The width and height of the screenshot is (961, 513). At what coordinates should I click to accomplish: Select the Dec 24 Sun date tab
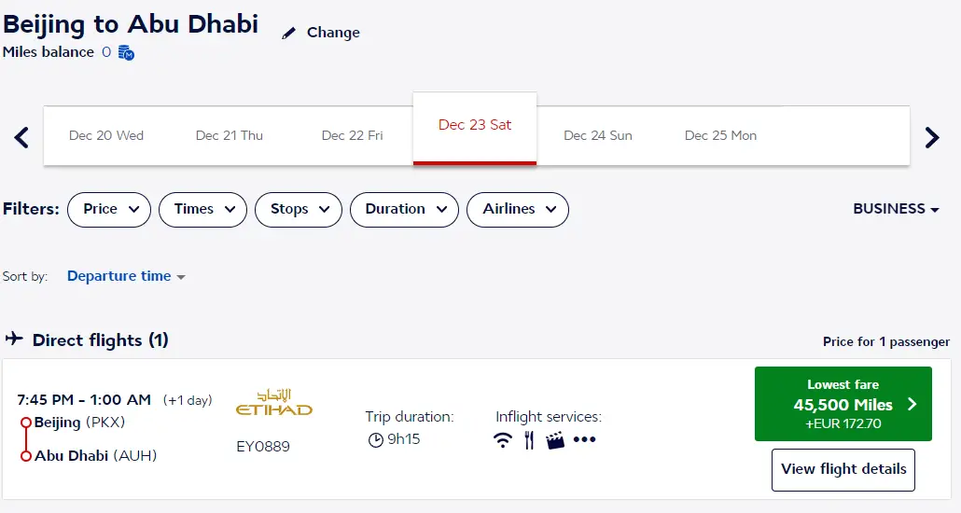click(597, 135)
